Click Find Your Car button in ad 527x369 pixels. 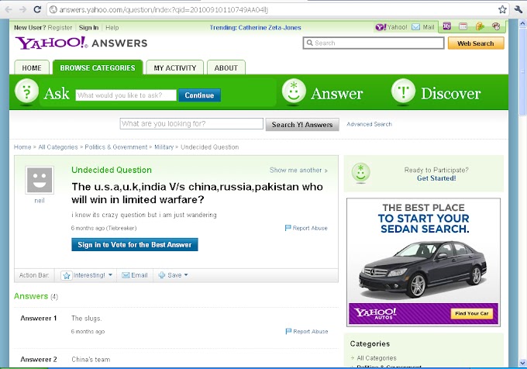click(471, 313)
